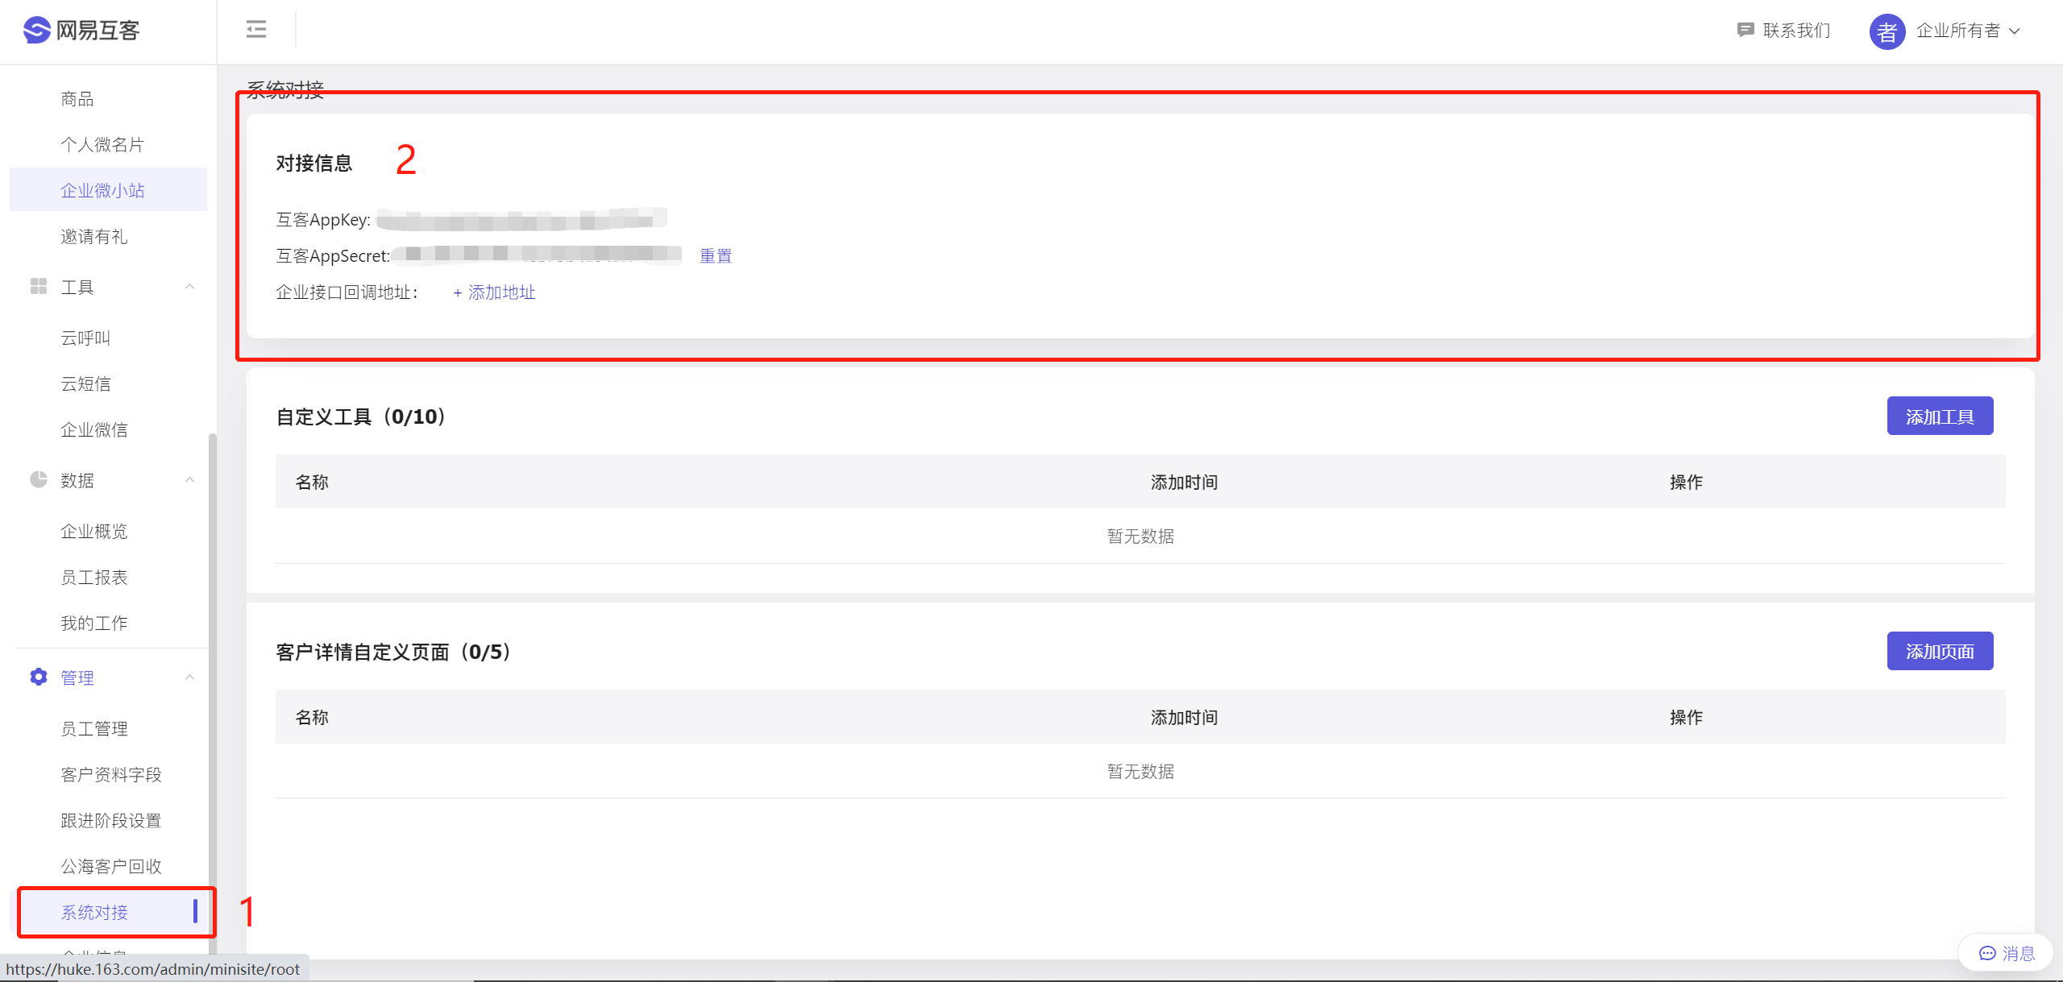Image resolution: width=2063 pixels, height=982 pixels.
Task: Click 暂无数据 in the 自定义工具 table
Action: [x=1140, y=537]
